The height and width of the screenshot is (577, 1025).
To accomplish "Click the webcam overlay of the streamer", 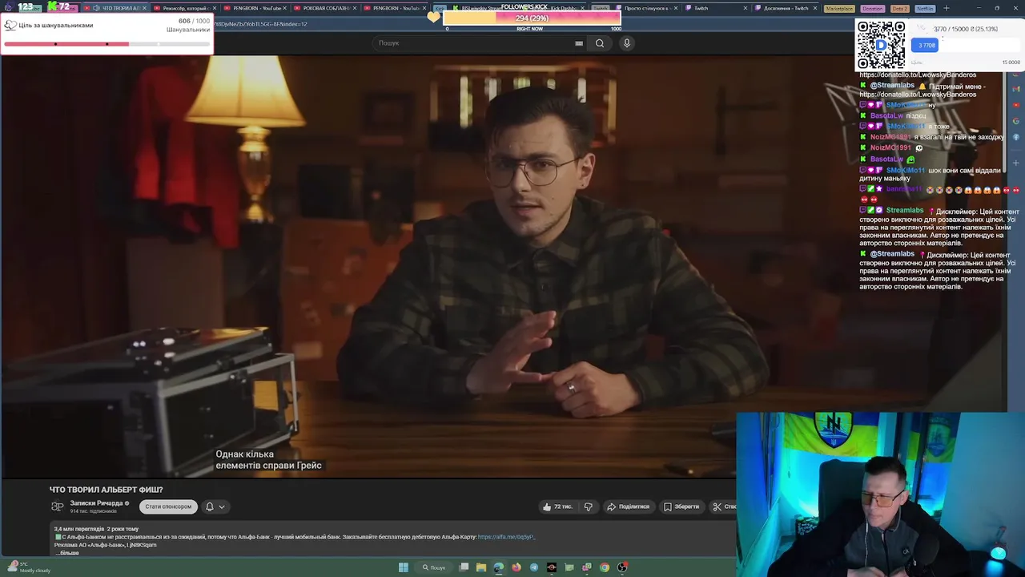I will click(x=880, y=493).
